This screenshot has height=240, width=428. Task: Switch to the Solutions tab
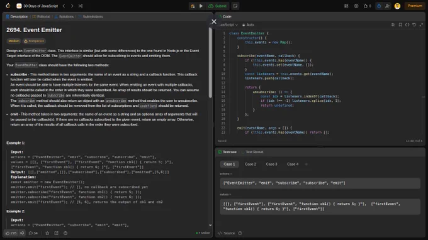[x=64, y=16]
